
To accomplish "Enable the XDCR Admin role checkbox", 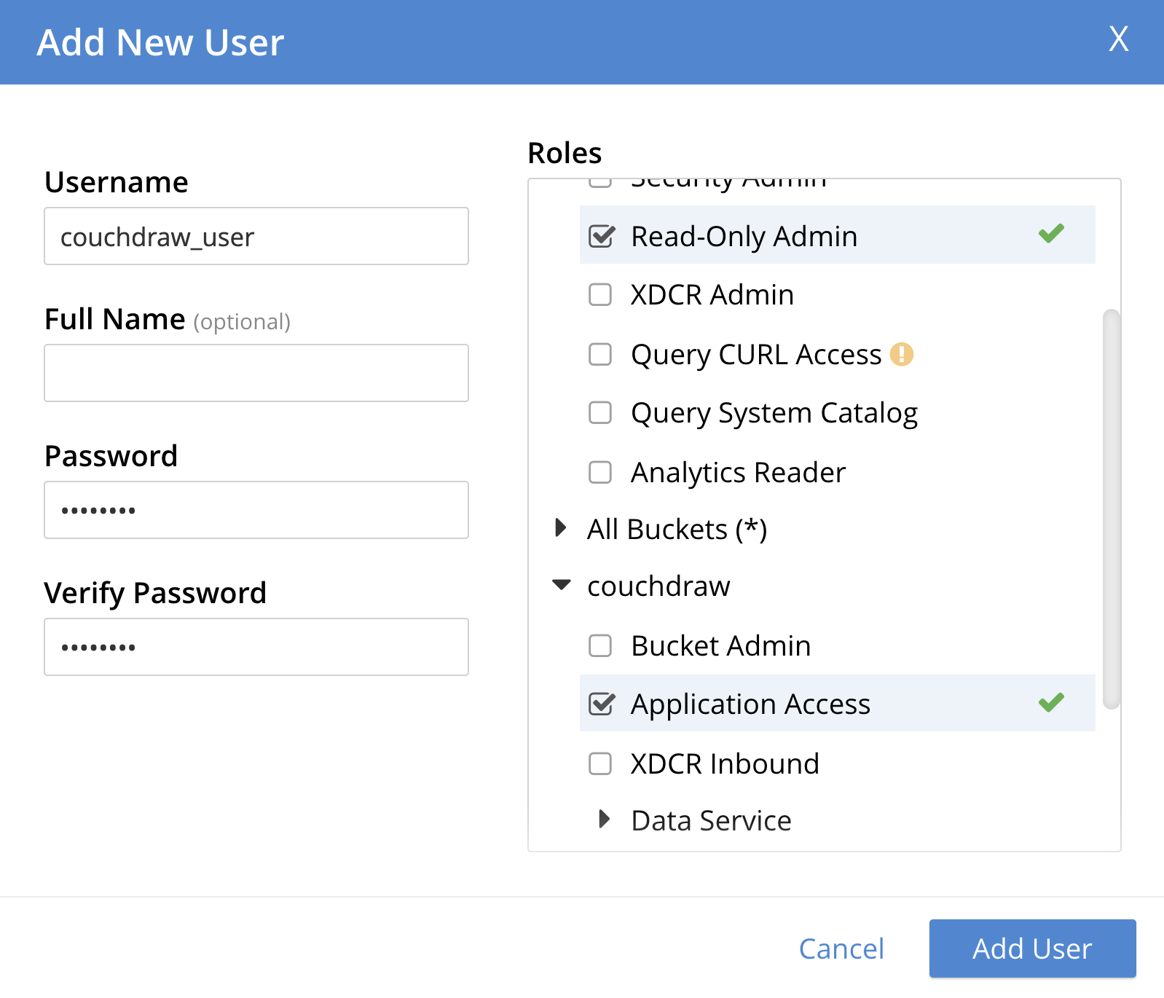I will coord(600,295).
